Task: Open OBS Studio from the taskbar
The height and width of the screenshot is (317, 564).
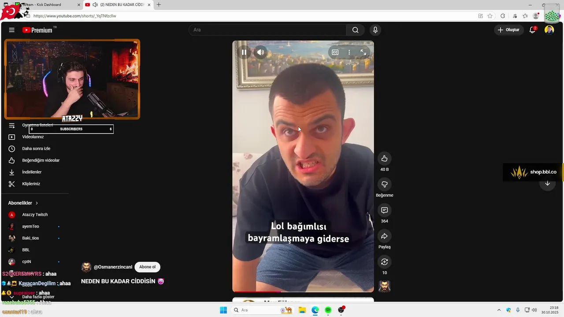Action: [x=341, y=310]
